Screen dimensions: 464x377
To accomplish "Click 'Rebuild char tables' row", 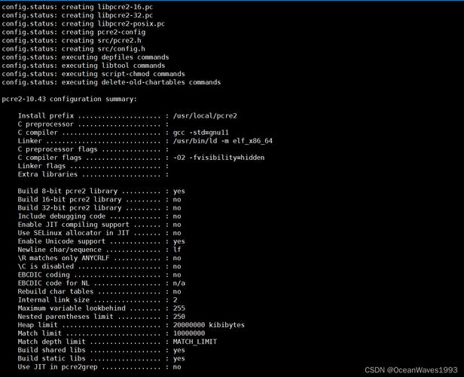I will pos(99,291).
